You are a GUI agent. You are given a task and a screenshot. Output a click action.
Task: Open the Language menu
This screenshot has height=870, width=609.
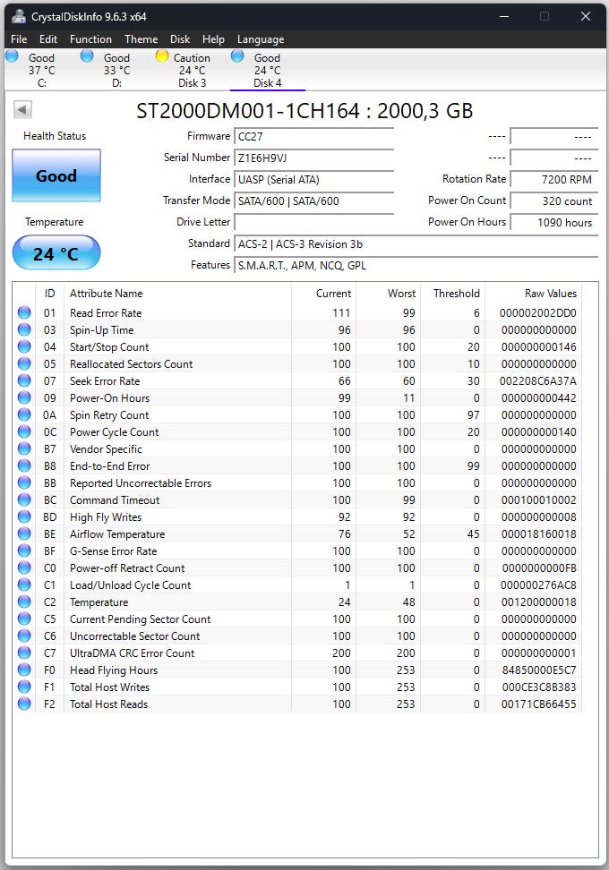pyautogui.click(x=261, y=39)
